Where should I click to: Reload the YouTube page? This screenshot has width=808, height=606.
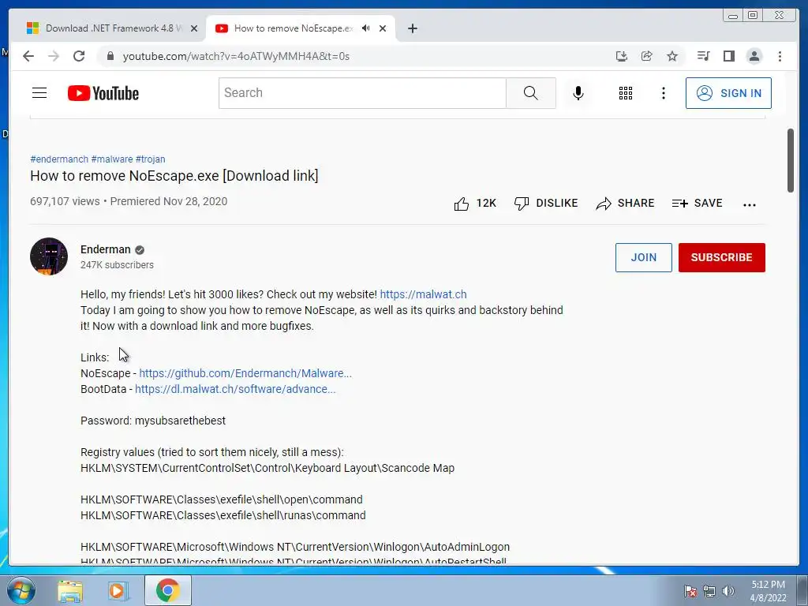click(x=79, y=56)
